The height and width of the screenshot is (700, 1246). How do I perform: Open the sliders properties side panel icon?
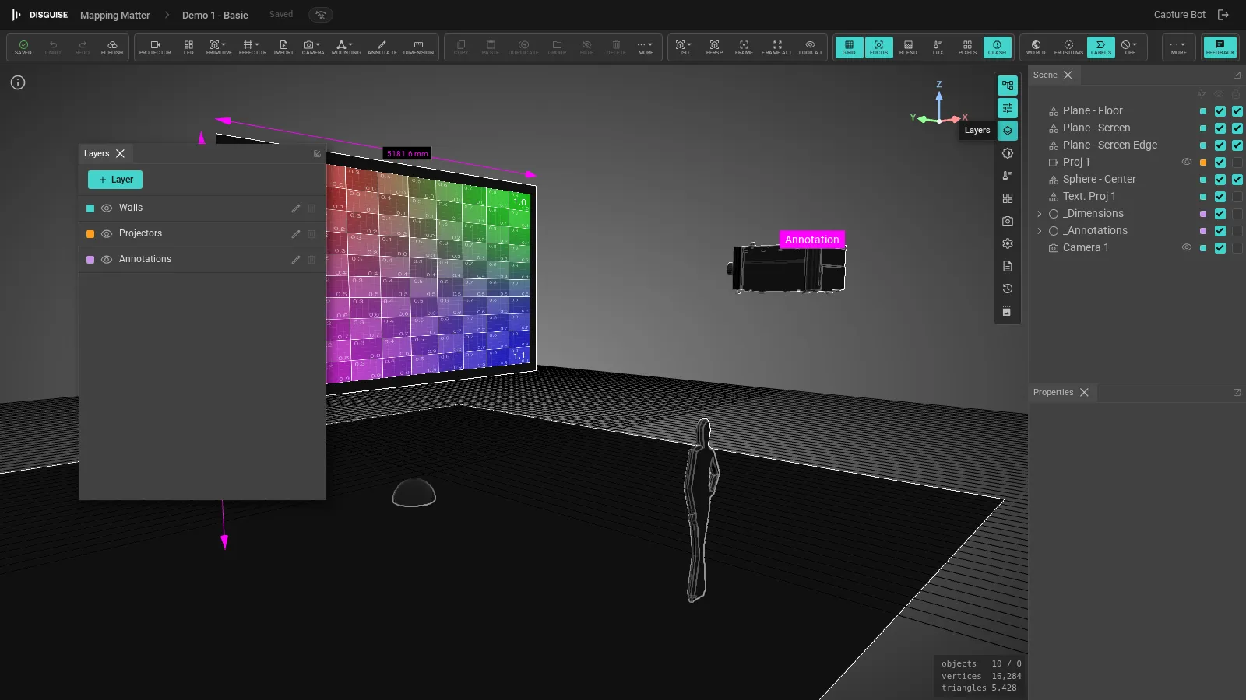[1008, 108]
